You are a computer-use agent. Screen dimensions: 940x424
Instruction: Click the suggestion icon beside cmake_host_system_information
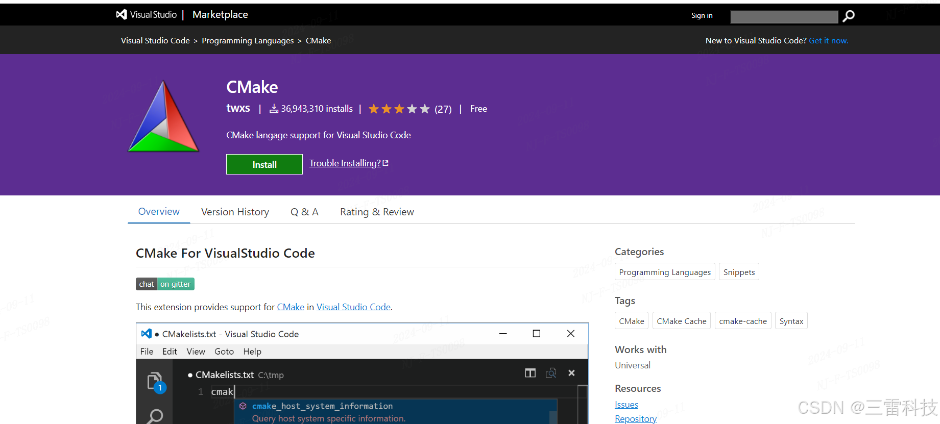(243, 406)
